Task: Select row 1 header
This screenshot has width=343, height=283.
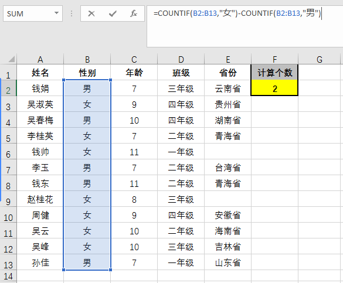Action: point(8,72)
